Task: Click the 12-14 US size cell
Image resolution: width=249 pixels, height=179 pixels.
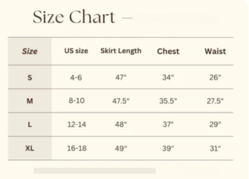Action: coord(77,125)
